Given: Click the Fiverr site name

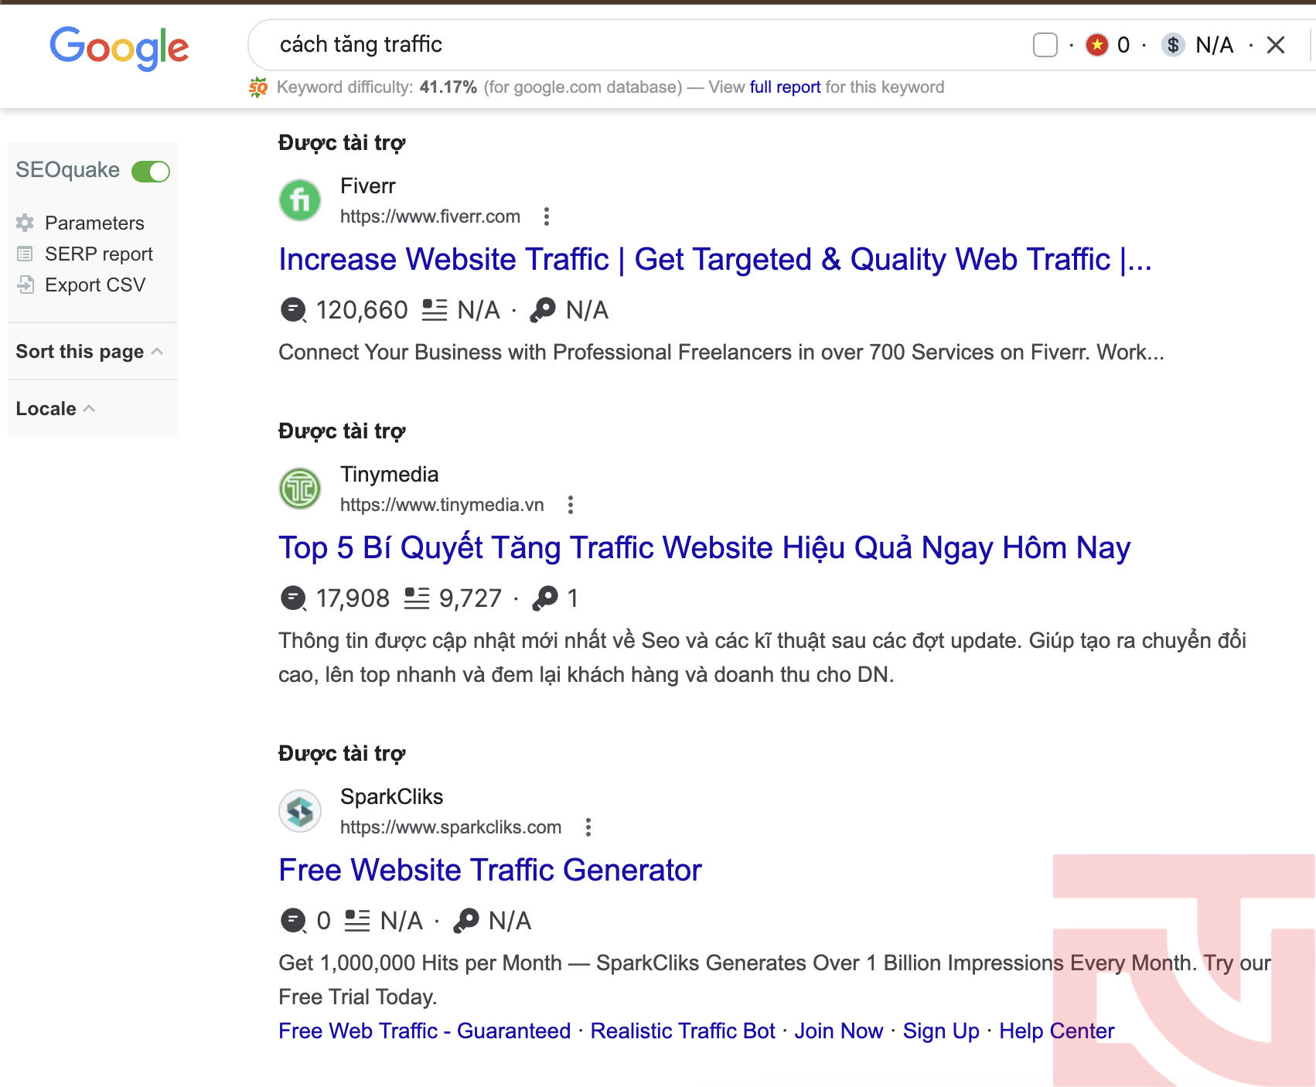Looking at the screenshot, I should 368,186.
